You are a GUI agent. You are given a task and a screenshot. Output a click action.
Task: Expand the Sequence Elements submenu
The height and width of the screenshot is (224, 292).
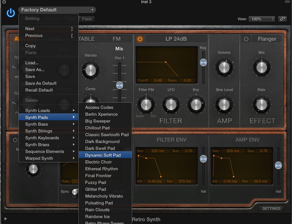49,152
